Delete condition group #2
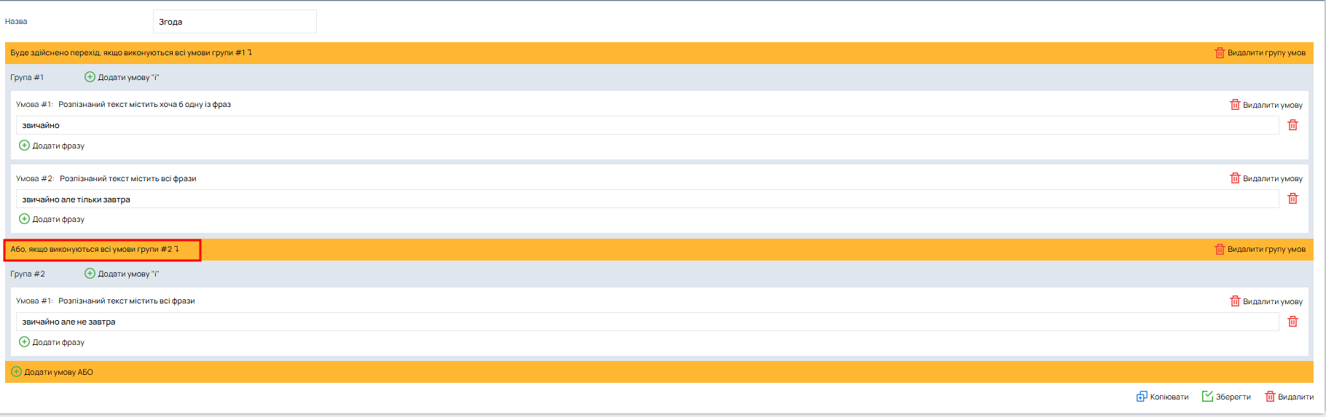The image size is (1326, 417). click(1260, 249)
